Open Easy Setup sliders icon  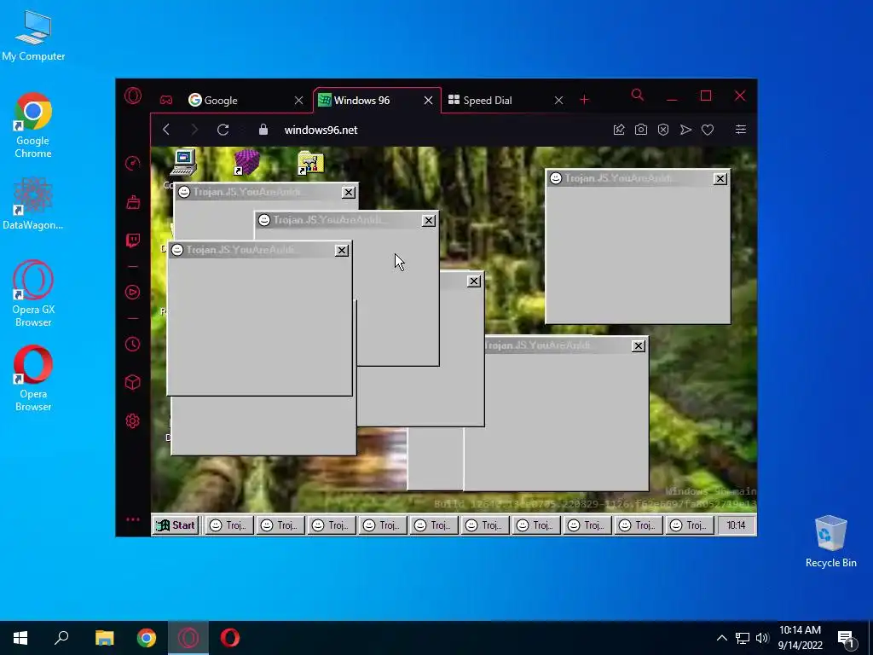coord(741,130)
